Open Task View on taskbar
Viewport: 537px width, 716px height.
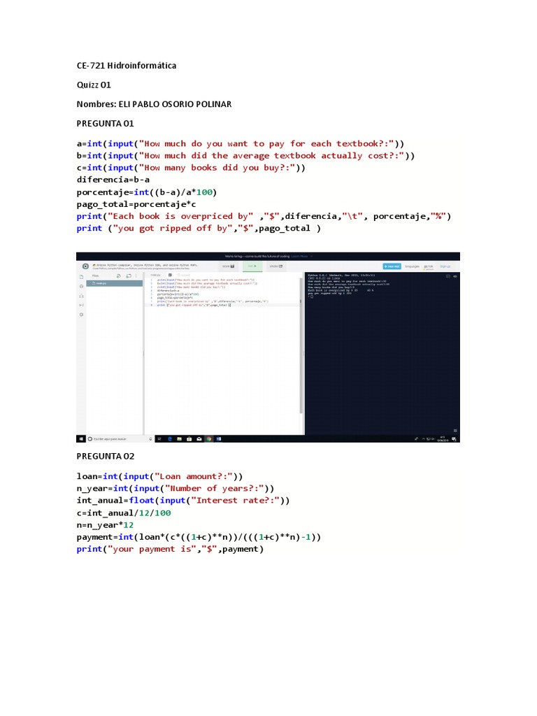click(x=159, y=439)
